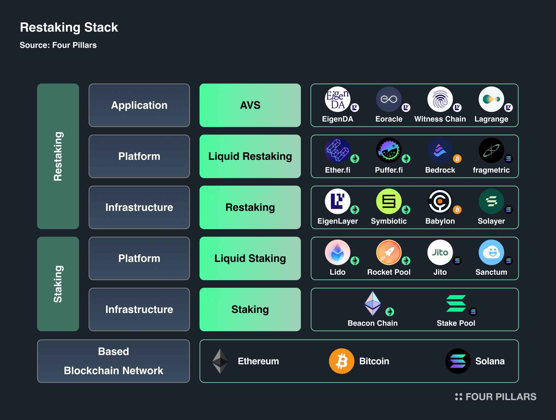
Task: Expand the AVS projects panel
Action: (x=414, y=105)
